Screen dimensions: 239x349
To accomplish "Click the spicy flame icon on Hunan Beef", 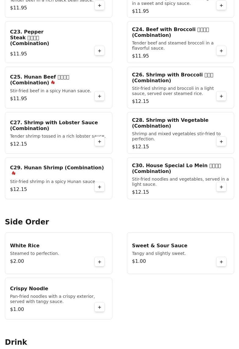I will [53, 82].
